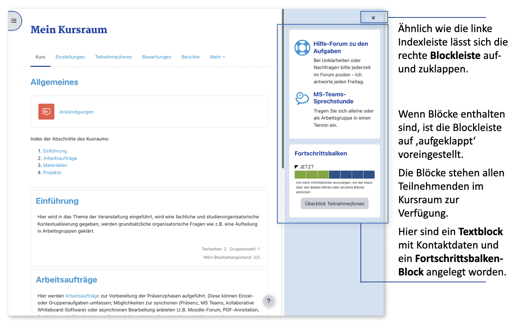Click the Ankündigungen forum icon
517x329 pixels.
[x=46, y=112]
